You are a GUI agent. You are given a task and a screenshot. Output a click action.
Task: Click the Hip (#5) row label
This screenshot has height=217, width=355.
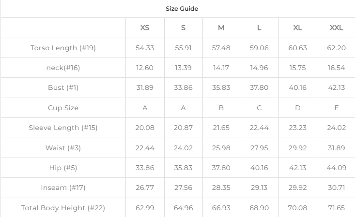click(x=63, y=168)
